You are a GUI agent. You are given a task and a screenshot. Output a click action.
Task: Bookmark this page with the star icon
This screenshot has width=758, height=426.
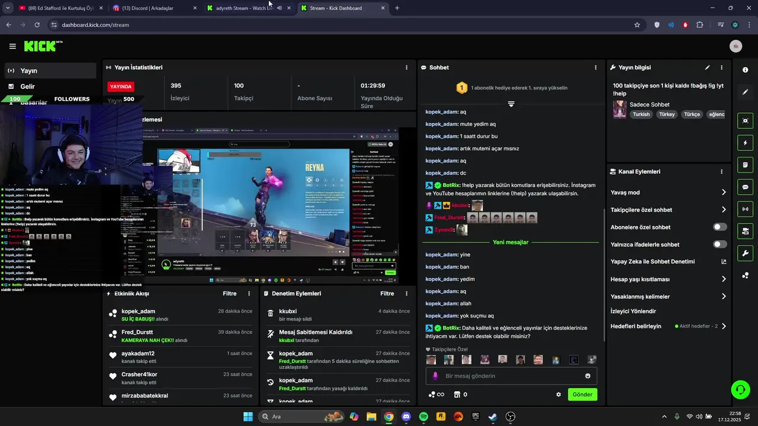[637, 25]
